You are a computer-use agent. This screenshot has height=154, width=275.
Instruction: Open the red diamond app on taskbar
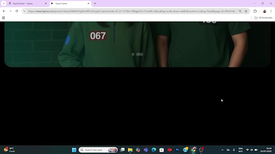(169, 150)
